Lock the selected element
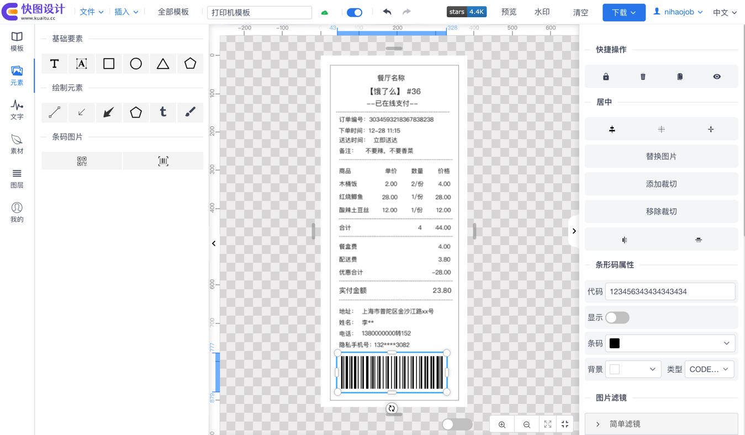 click(606, 77)
